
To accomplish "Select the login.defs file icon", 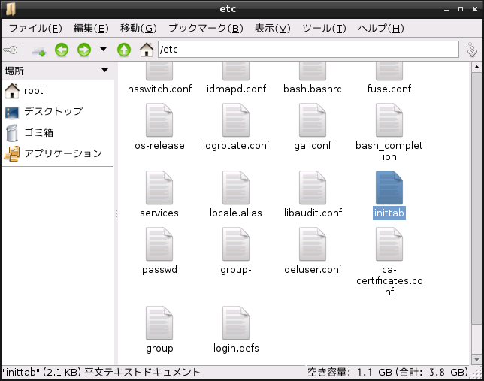I will coord(235,325).
